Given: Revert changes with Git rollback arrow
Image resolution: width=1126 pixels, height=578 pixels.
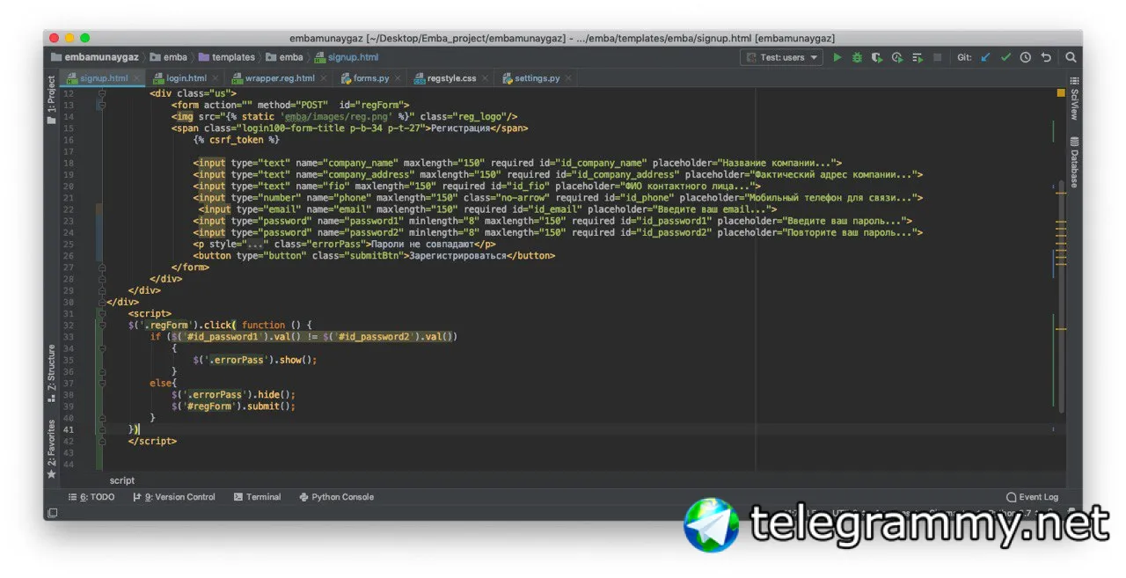Looking at the screenshot, I should tap(1046, 57).
